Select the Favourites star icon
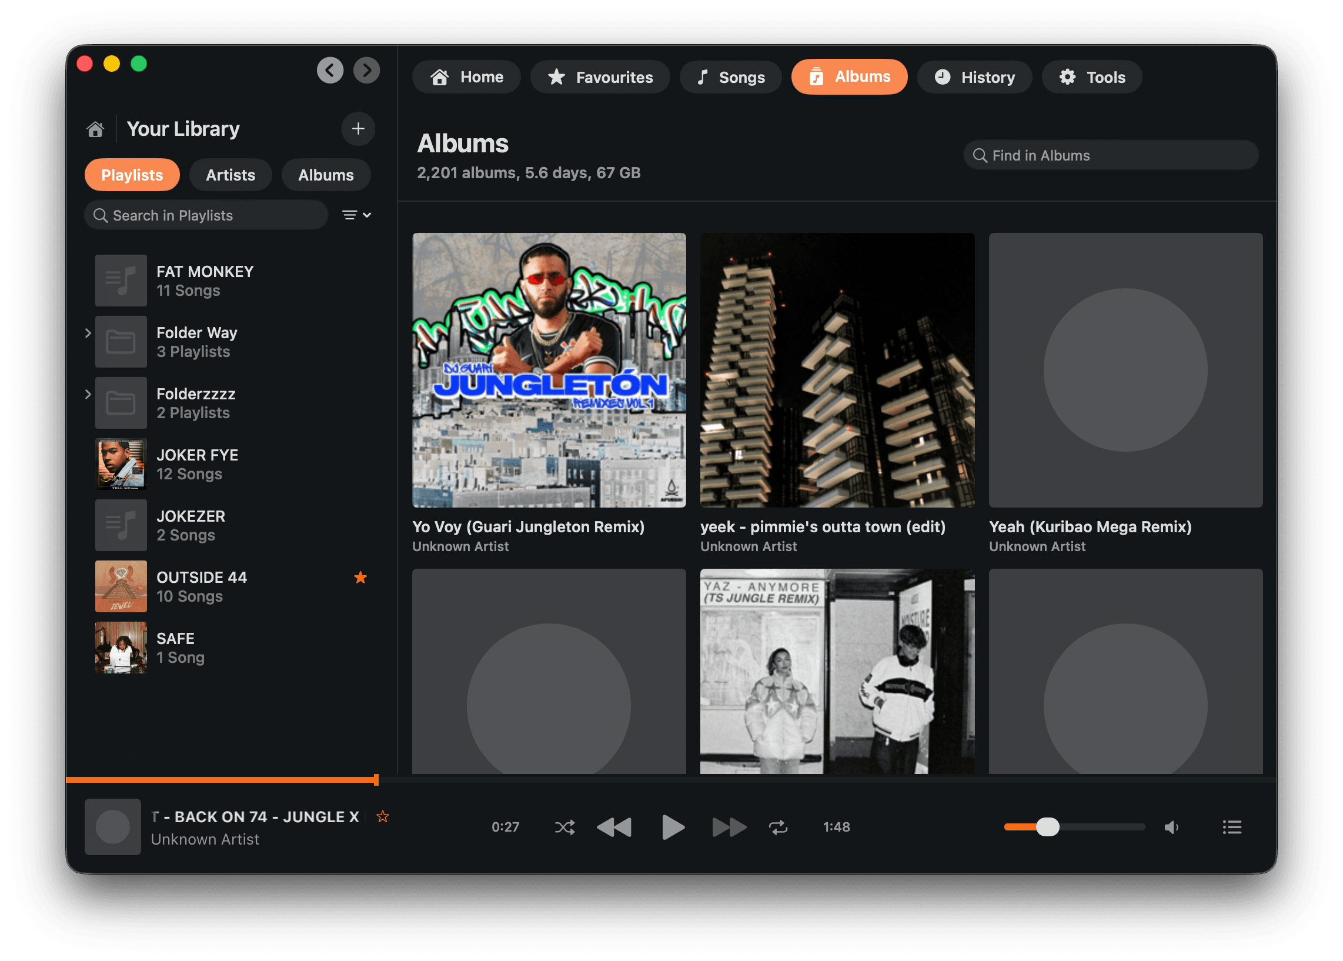This screenshot has width=1343, height=961. coord(555,76)
